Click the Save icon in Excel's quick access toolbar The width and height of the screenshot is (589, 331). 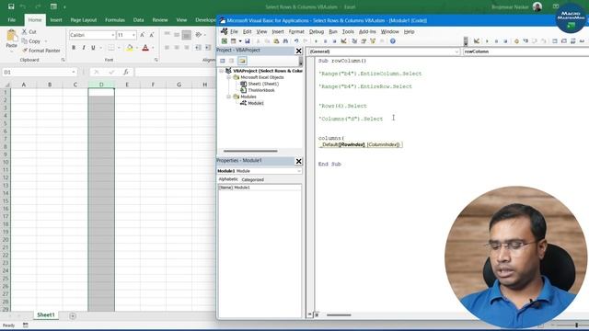point(11,6)
